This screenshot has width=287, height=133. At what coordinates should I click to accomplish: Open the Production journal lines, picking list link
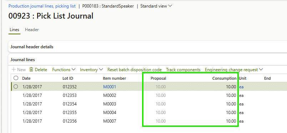point(42,6)
